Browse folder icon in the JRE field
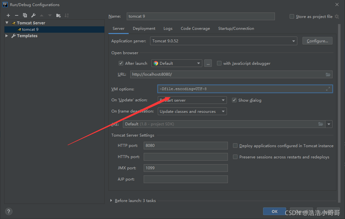Image resolution: width=345 pixels, height=219 pixels. tap(321, 124)
